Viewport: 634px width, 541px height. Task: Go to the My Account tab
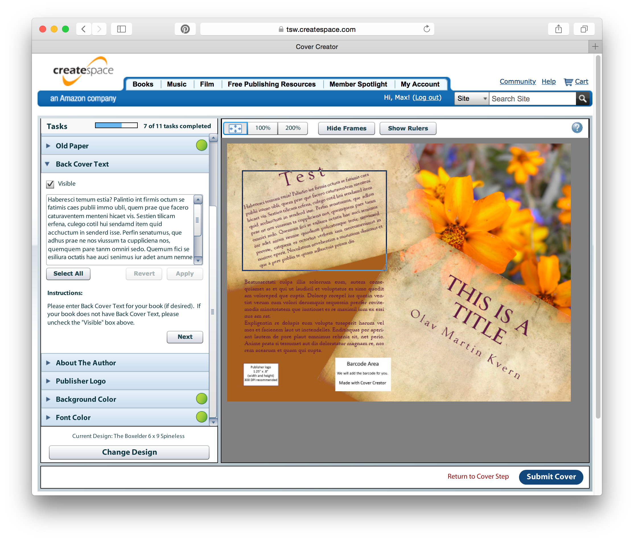[x=420, y=84]
